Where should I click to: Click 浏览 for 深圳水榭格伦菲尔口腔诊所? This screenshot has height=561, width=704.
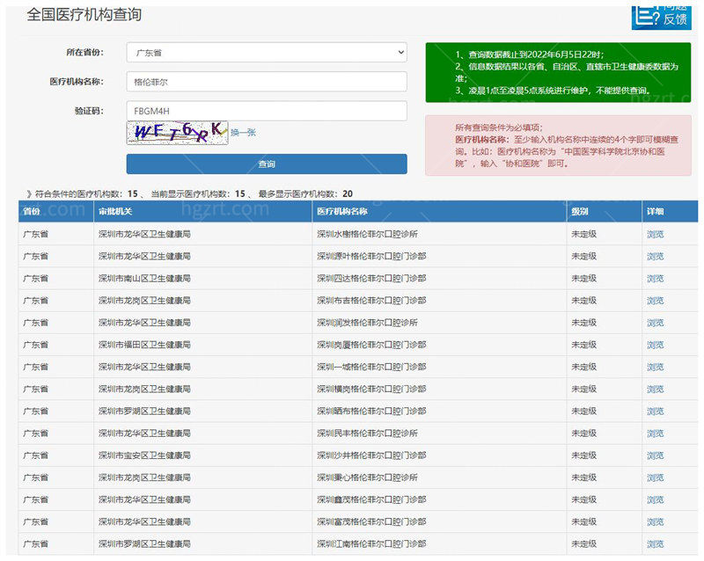tap(656, 234)
